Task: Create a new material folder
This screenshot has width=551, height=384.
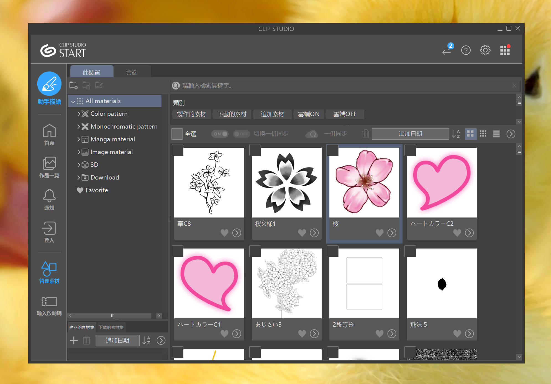Action: pos(73,85)
